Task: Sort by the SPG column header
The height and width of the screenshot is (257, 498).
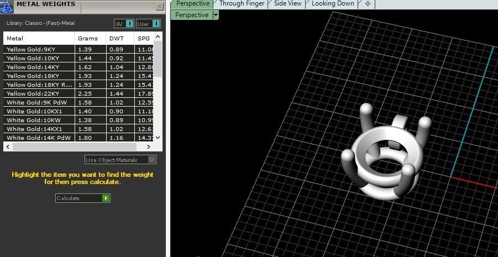Action: tap(144, 39)
